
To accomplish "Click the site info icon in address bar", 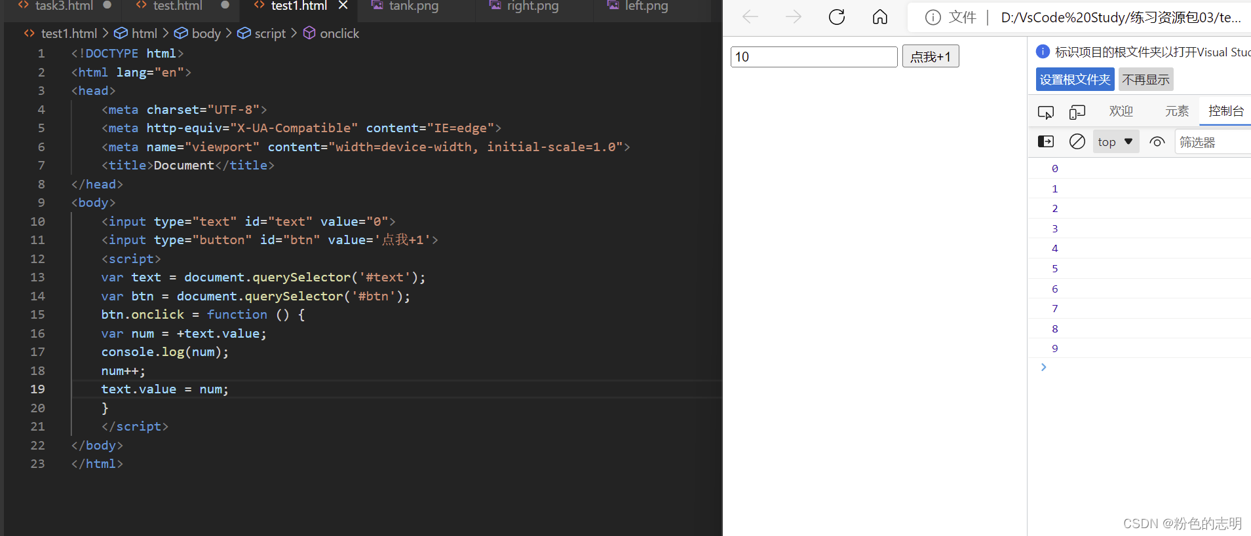I will [933, 18].
